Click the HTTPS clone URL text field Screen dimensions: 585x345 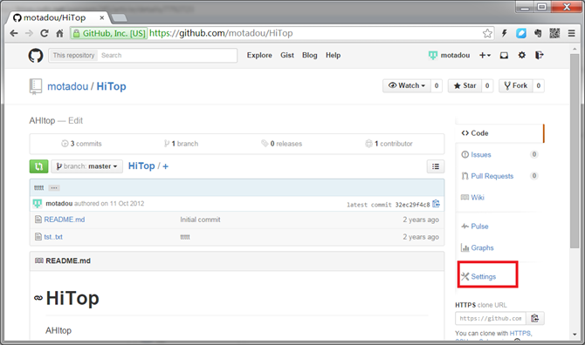tap(491, 318)
